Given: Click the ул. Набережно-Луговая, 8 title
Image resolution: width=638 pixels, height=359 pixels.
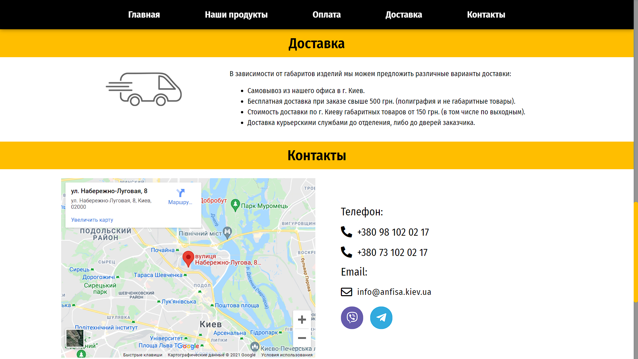Looking at the screenshot, I should 109,191.
